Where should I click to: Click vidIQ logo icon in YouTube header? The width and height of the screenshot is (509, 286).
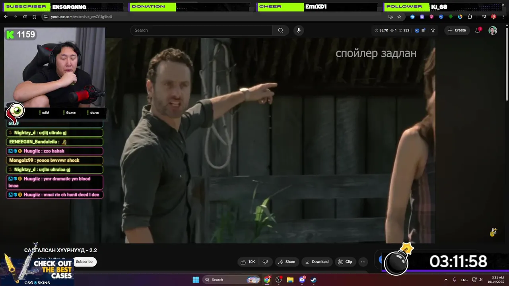pyautogui.click(x=417, y=30)
